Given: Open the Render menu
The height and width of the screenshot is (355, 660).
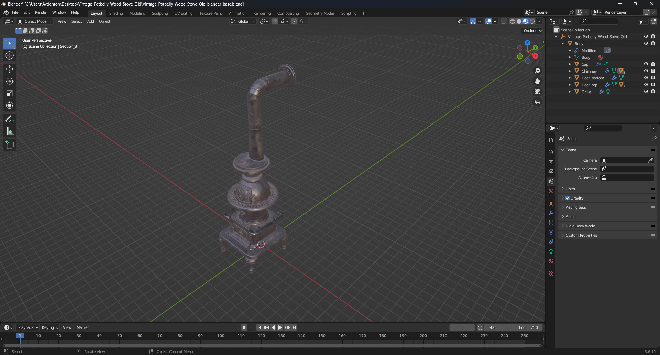Looking at the screenshot, I should tap(41, 12).
